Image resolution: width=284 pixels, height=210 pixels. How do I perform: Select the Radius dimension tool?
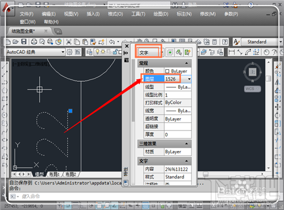click(x=266, y=52)
